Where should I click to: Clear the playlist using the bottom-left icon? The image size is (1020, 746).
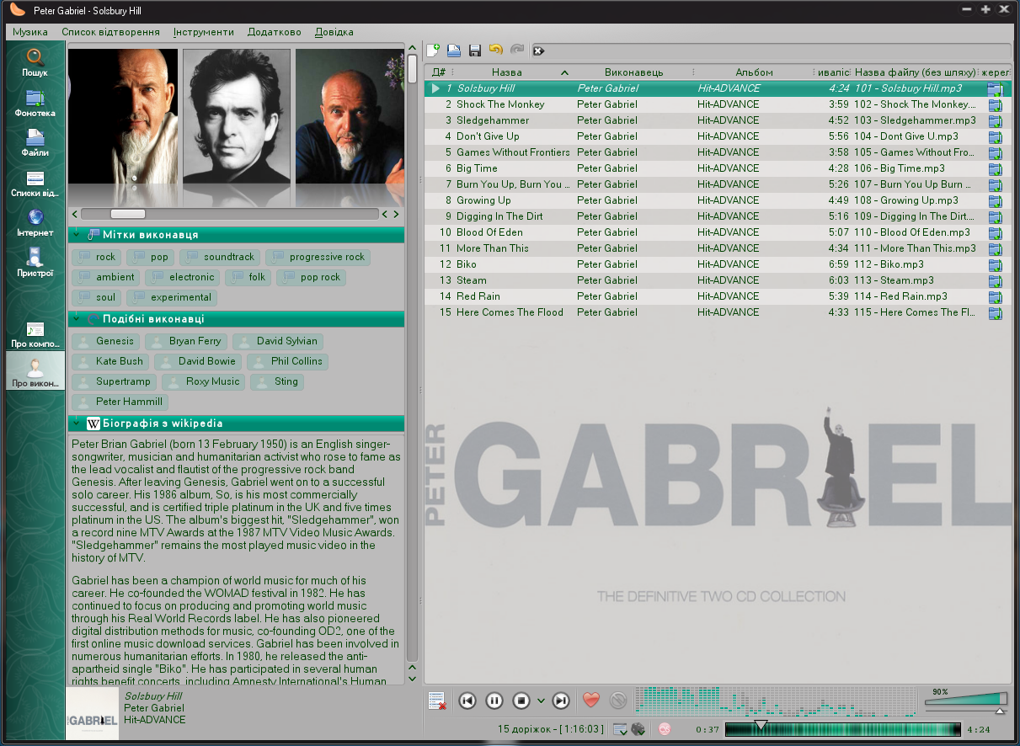coord(436,701)
